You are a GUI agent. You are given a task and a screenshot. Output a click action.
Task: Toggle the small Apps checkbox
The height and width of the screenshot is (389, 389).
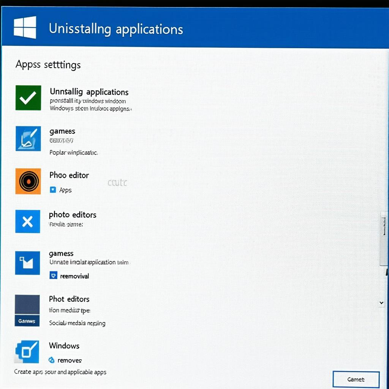click(53, 190)
